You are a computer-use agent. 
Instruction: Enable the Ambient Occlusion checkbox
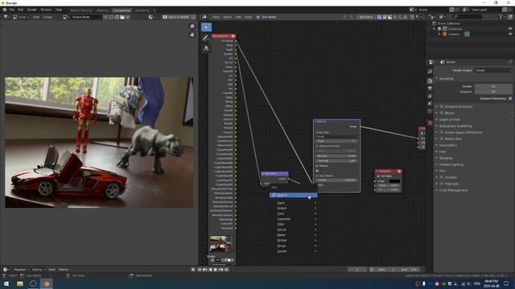pos(442,107)
